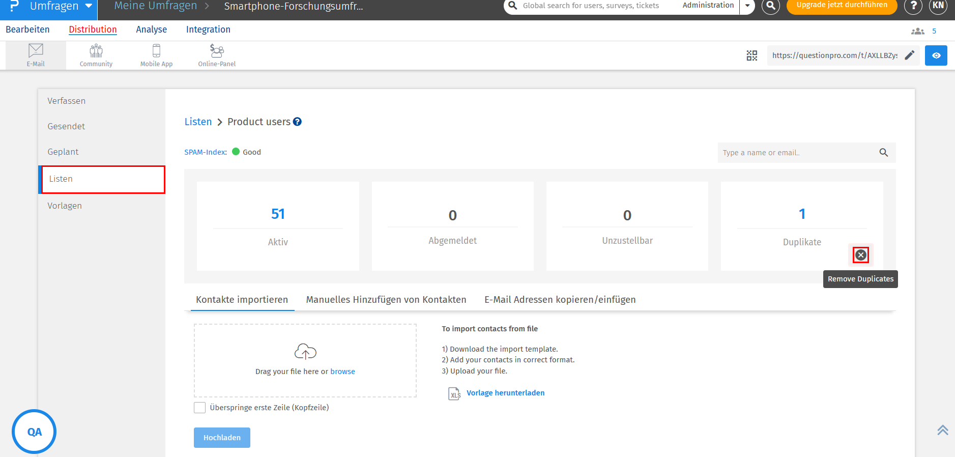This screenshot has width=955, height=457.
Task: Click the drag-and-drop file area
Action: click(305, 360)
